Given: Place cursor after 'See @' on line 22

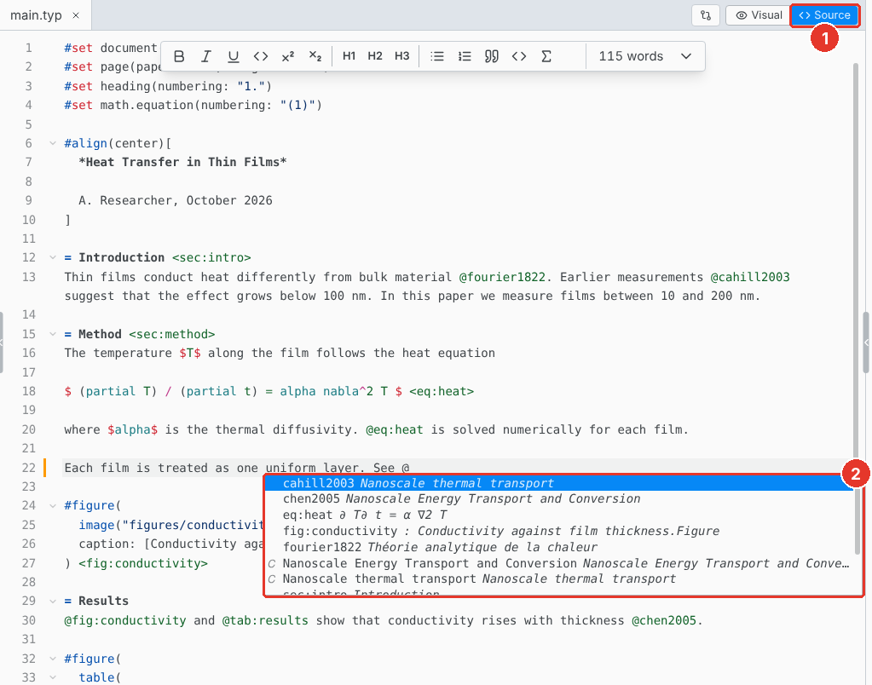Looking at the screenshot, I should coord(410,468).
